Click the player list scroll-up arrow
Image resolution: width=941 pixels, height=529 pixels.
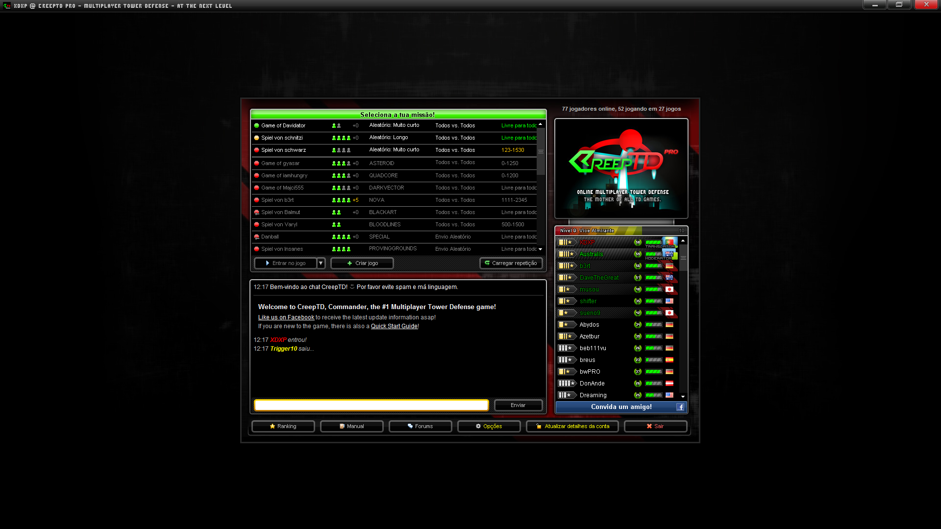(x=683, y=240)
